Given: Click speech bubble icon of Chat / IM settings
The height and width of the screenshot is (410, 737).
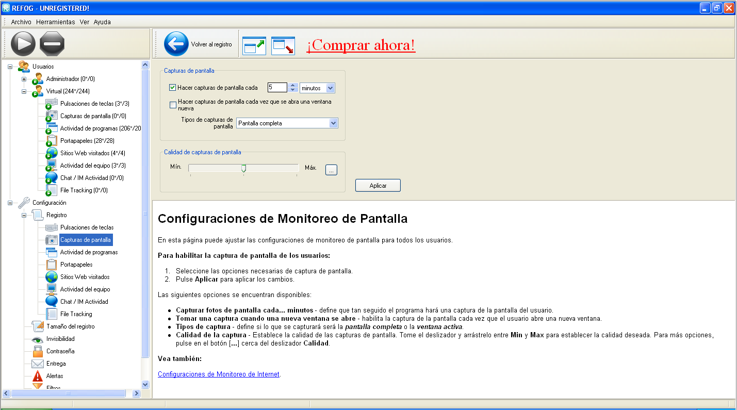Looking at the screenshot, I should [52, 302].
